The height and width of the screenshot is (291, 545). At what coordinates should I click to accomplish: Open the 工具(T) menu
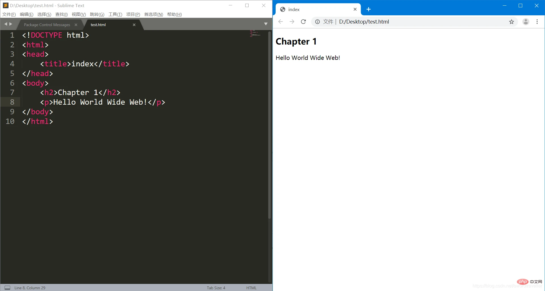click(115, 14)
